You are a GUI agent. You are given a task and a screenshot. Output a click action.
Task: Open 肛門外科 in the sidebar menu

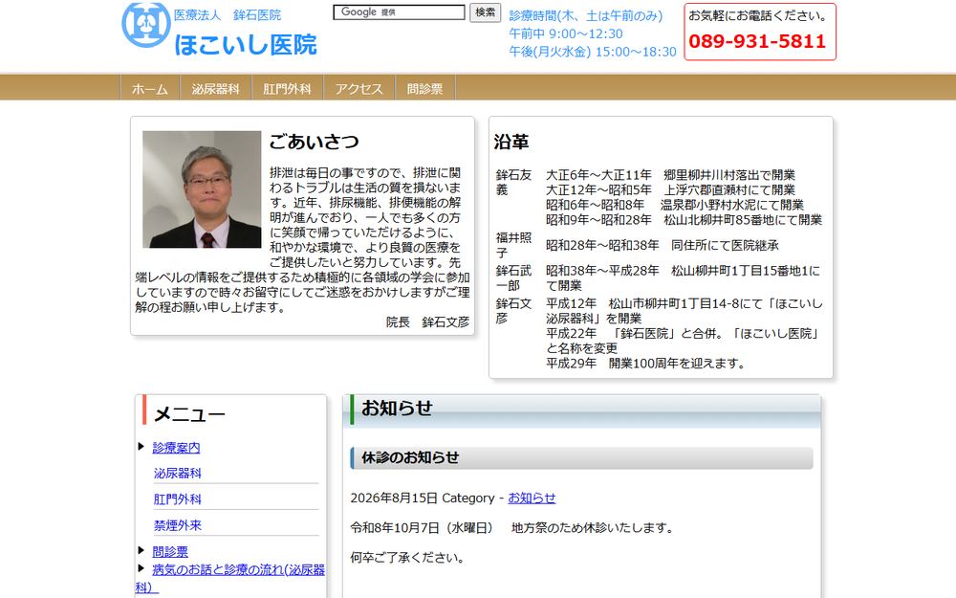point(178,499)
